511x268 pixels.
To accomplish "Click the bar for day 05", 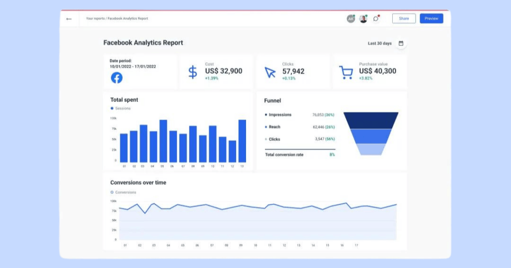I will click(163, 141).
